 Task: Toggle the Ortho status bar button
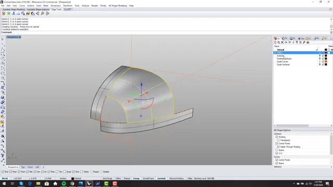point(118,179)
